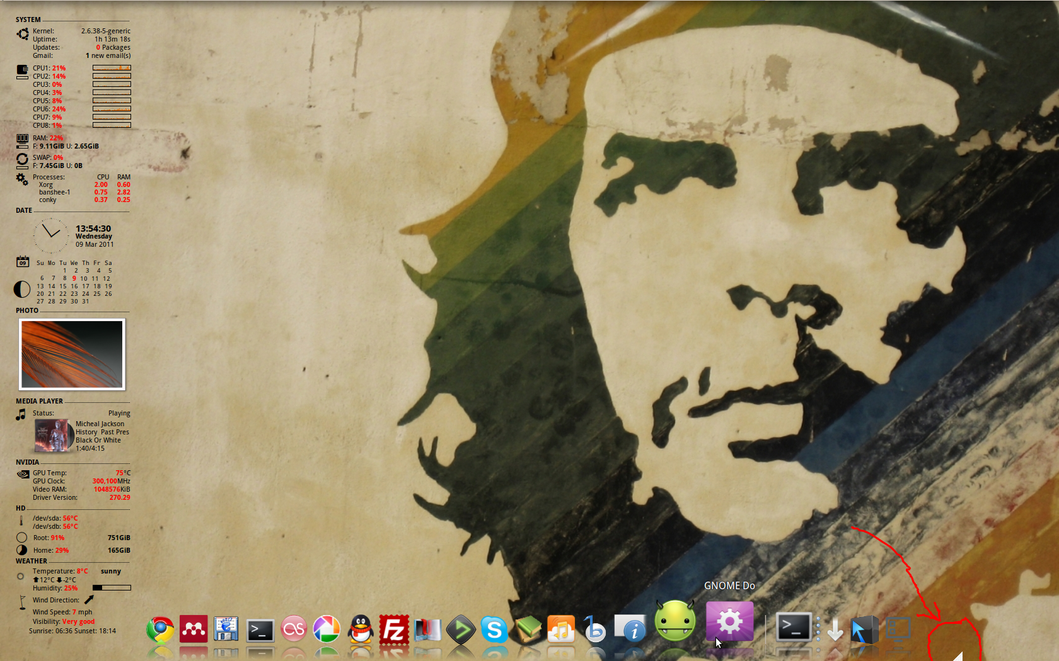This screenshot has height=661, width=1059.
Task: Open the red open-book dock icon
Action: click(427, 630)
